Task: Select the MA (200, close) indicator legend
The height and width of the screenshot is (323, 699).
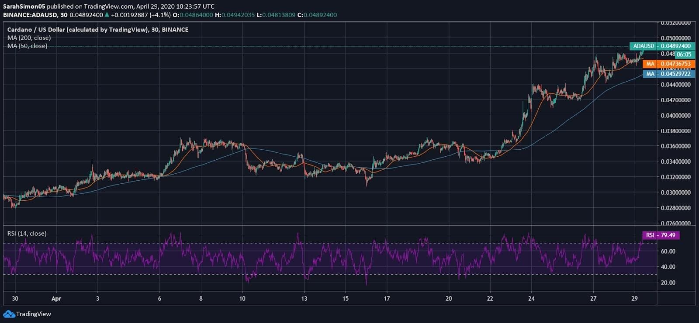Action: coord(29,38)
